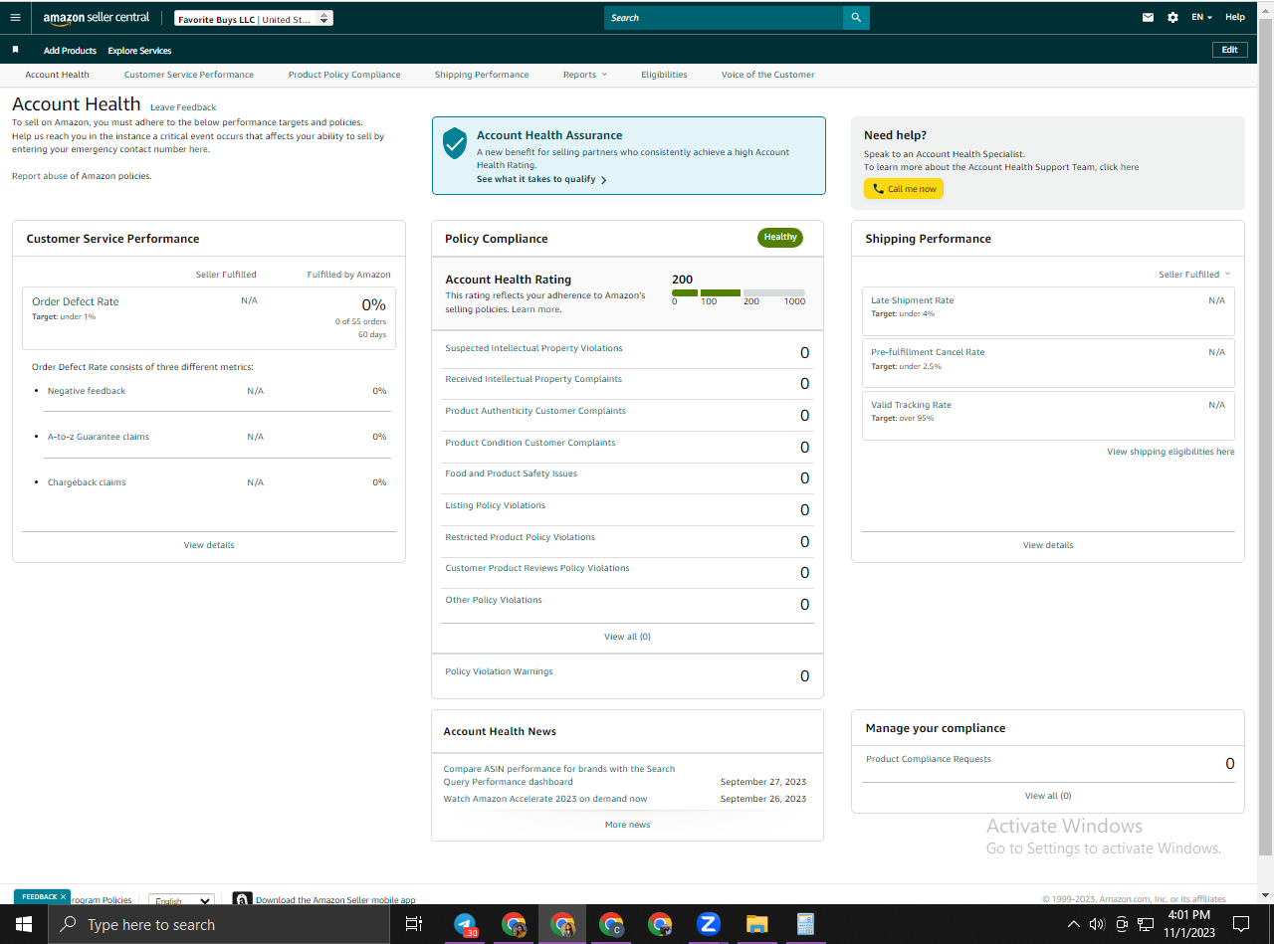Image resolution: width=1274 pixels, height=944 pixels.
Task: Click Report abuse link
Action: point(40,176)
